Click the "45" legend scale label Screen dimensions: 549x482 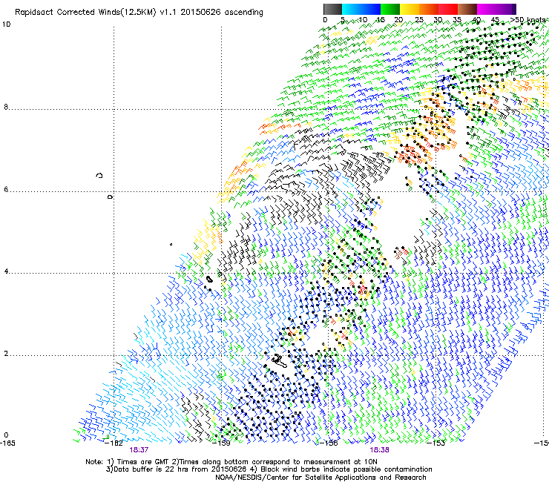[495, 20]
